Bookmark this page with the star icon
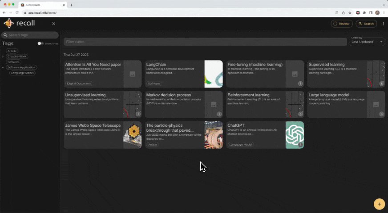Screen dimensions: 388x213 350,12
